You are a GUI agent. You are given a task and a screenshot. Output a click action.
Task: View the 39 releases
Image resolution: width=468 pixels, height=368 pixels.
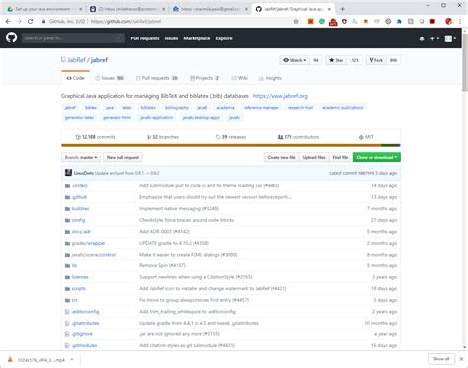pyautogui.click(x=231, y=137)
